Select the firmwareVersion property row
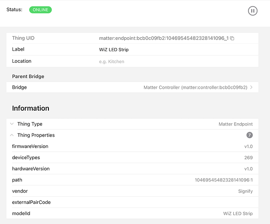The width and height of the screenshot is (270, 224). click(132, 146)
